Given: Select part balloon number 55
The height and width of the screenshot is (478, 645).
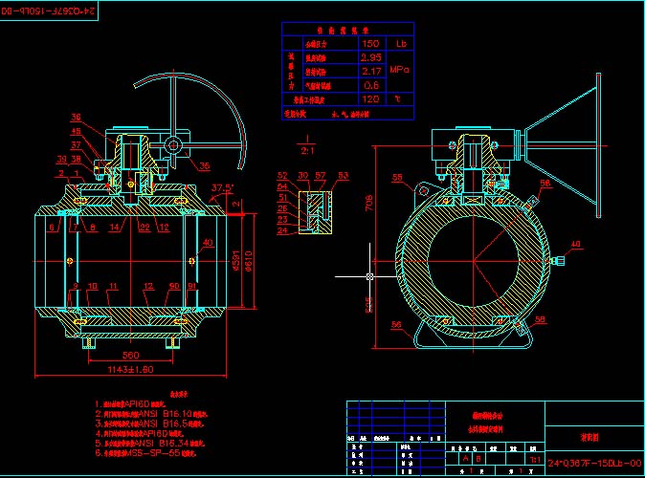Looking at the screenshot, I should pyautogui.click(x=397, y=177).
